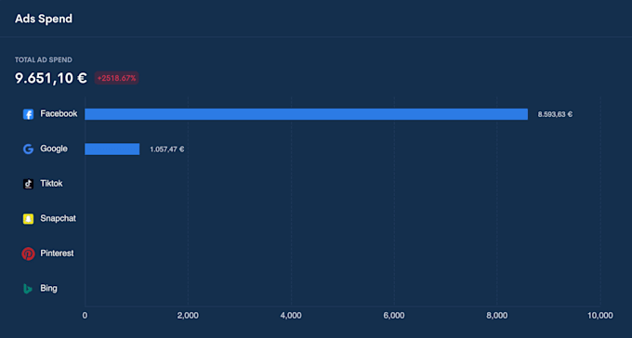Click the Google logo icon
Viewport: 632px width, 338px height.
[28, 149]
